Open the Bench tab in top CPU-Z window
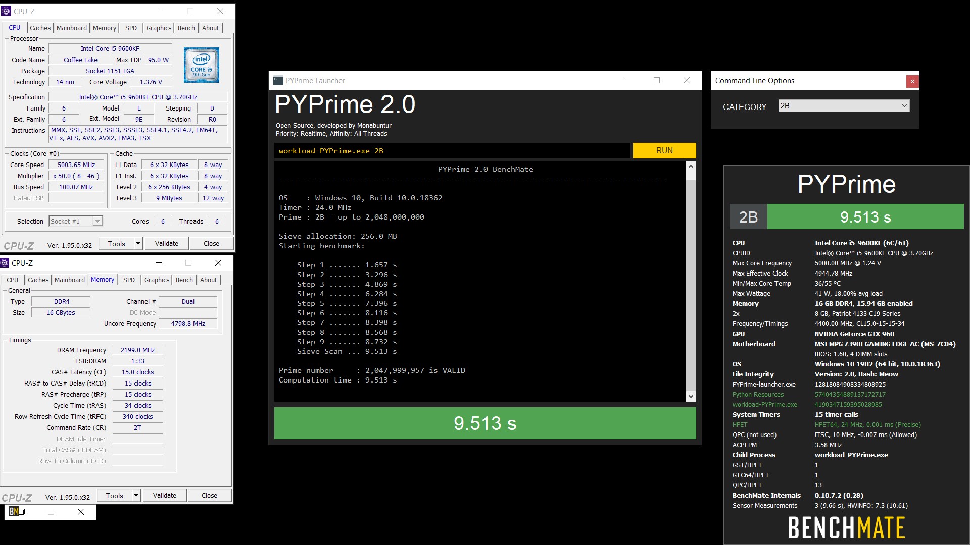Viewport: 970px width, 545px height. pyautogui.click(x=186, y=28)
